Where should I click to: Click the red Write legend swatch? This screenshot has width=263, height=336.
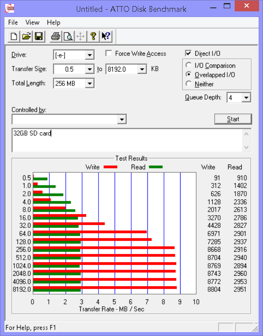110,167
